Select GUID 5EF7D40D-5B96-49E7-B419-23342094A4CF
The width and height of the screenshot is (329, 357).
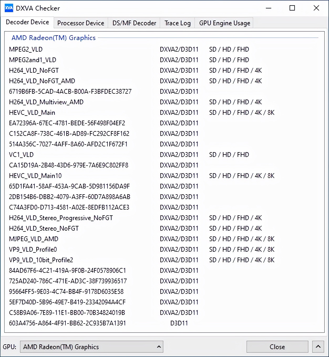tap(67, 302)
